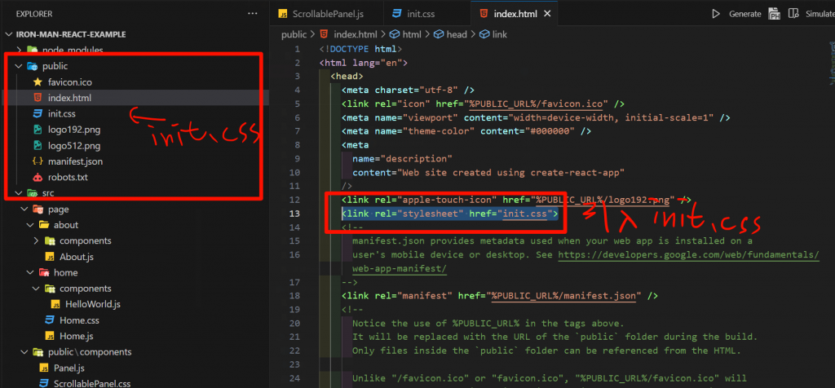The image size is (835, 388).
Task: Open the Explorer more actions ellipsis
Action: 251,14
